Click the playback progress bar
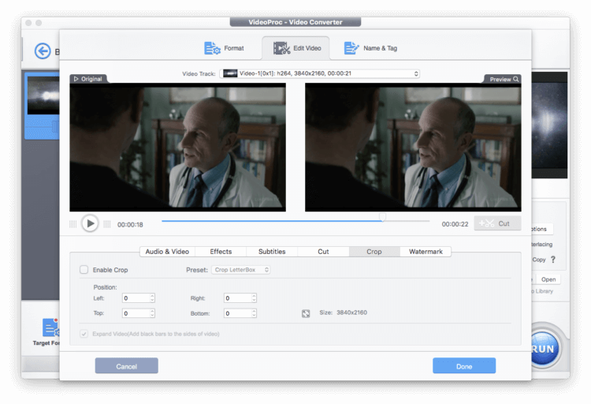Screen dimensions: 591x404 point(295,221)
